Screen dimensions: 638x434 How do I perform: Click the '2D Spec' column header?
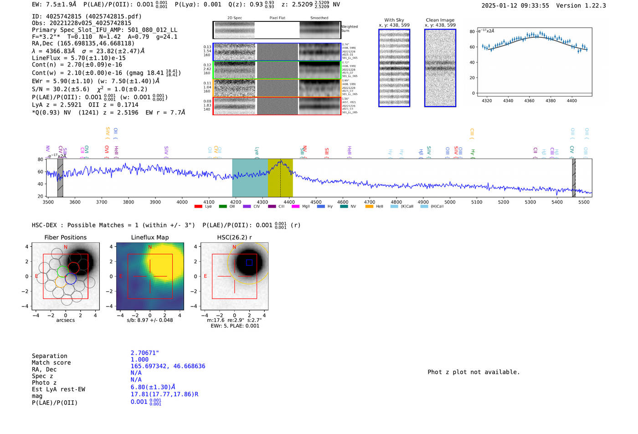click(x=235, y=18)
